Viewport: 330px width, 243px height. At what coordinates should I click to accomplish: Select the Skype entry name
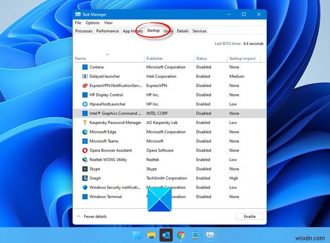(95, 169)
